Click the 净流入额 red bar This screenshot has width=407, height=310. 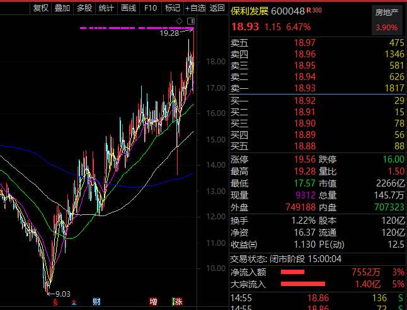(x=292, y=272)
